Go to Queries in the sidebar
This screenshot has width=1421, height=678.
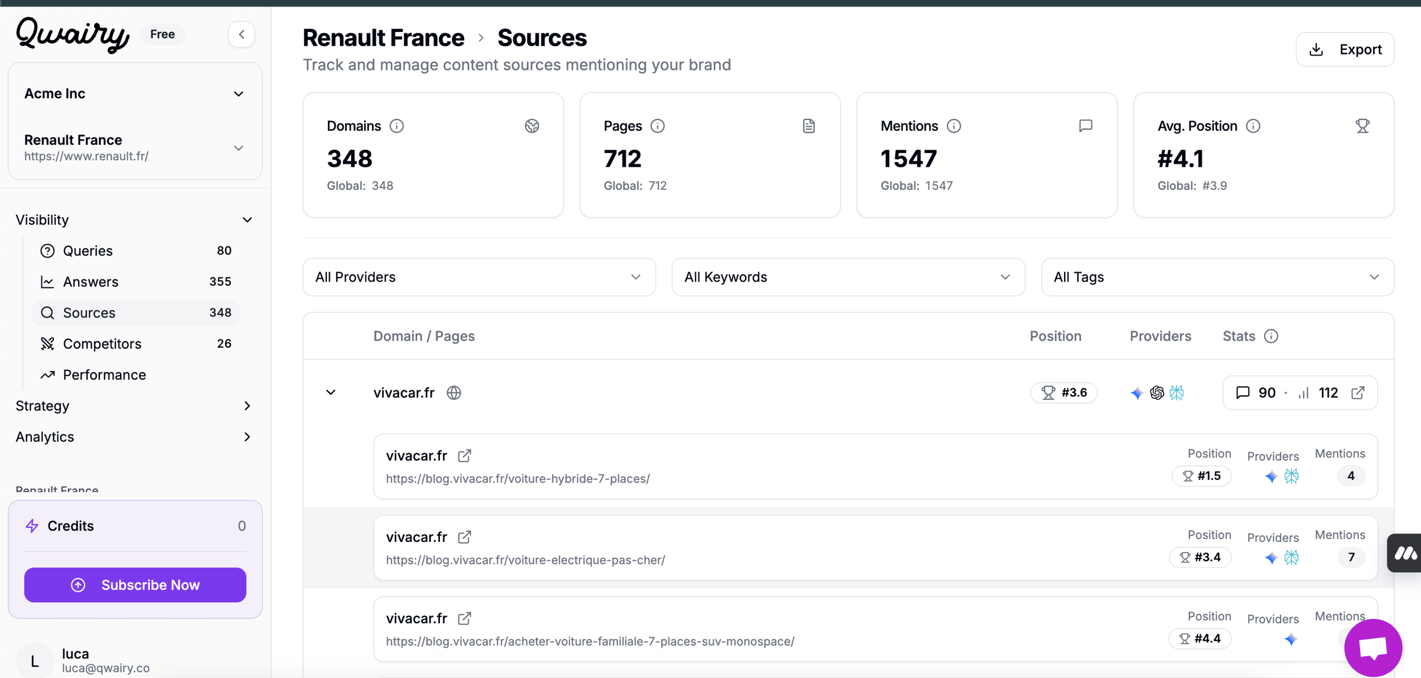[136, 251]
